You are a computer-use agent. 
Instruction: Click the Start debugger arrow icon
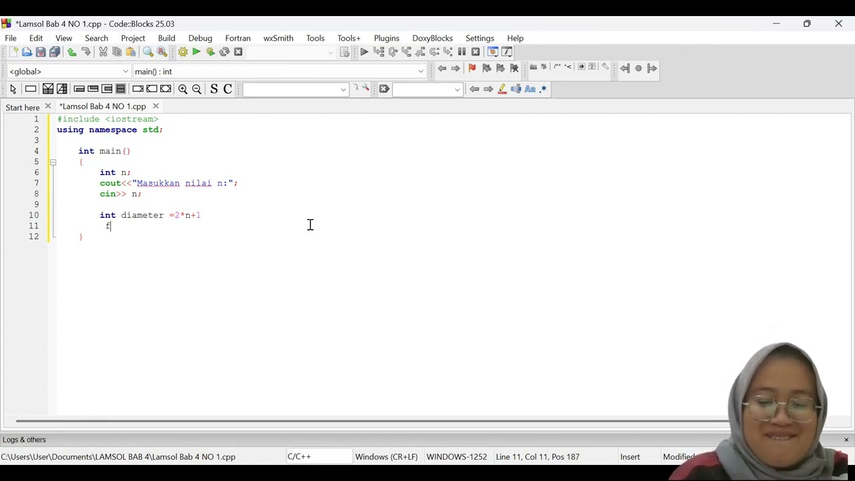click(x=364, y=52)
